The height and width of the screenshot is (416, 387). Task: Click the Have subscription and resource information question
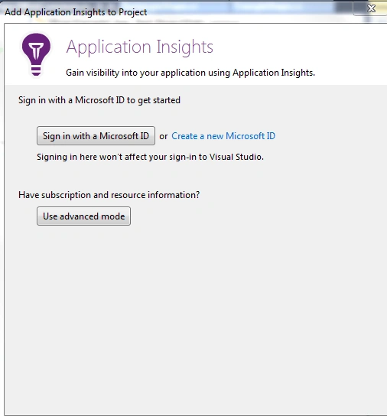tap(109, 195)
